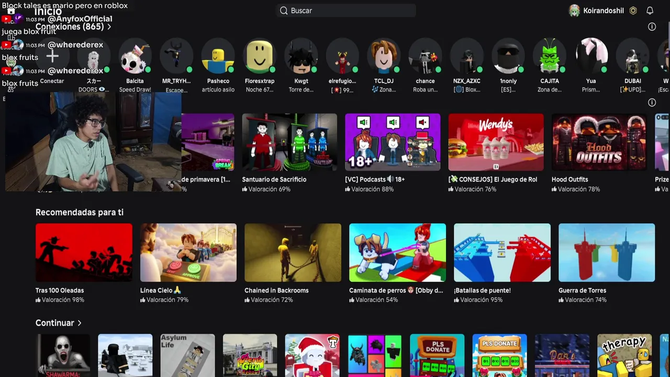Click Tras 100 Oleadas title
The image size is (670, 377).
60,291
